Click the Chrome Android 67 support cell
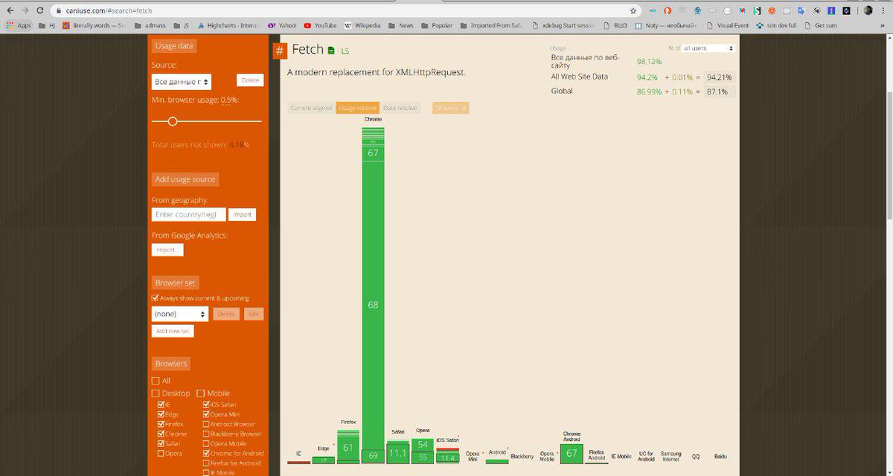The width and height of the screenshot is (893, 476). click(572, 453)
